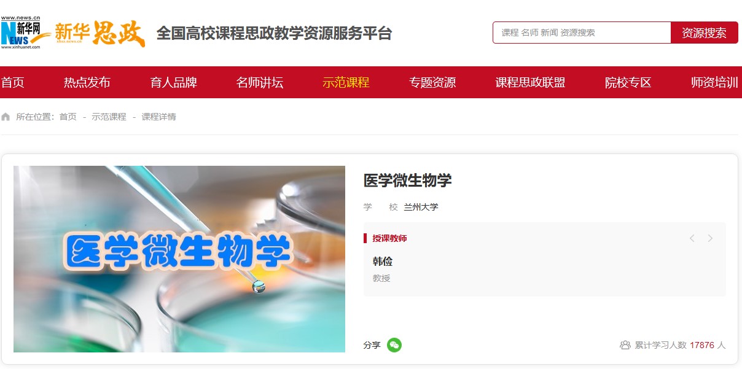Open the 师资培训 navigation item
Screen dimensions: 742x369
coord(714,82)
